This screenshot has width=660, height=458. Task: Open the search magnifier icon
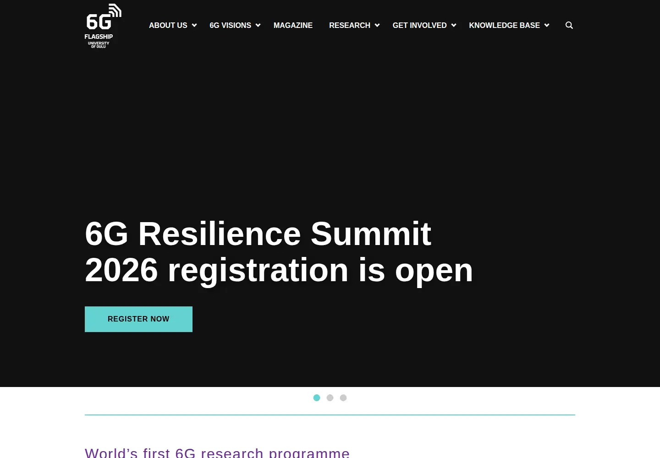point(569,25)
